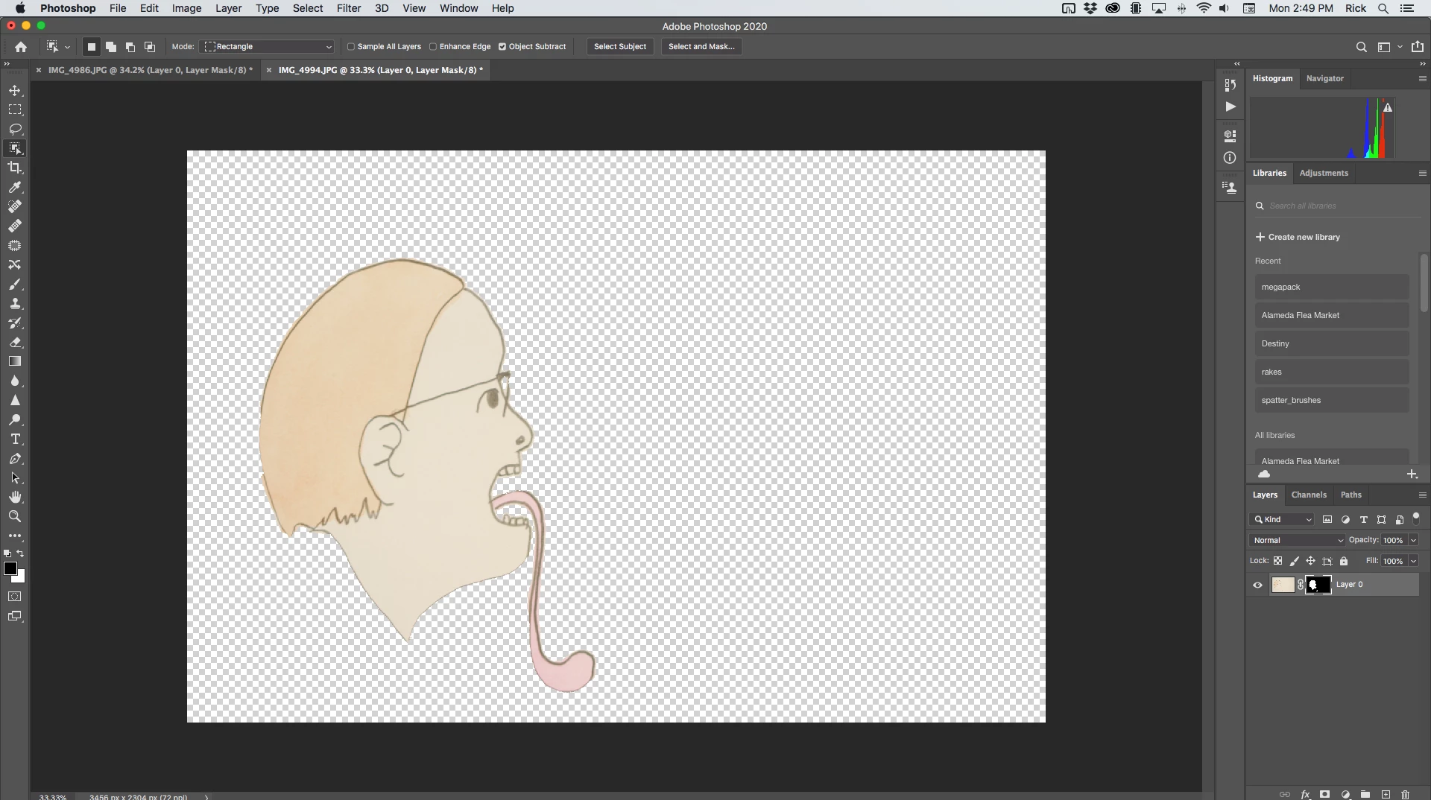Select the Crop tool
Image resolution: width=1431 pixels, height=800 pixels.
click(x=15, y=168)
